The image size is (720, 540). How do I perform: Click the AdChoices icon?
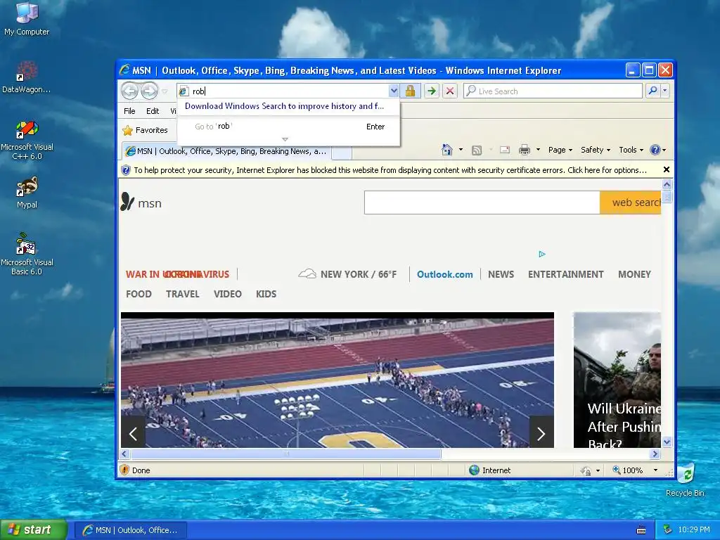542,254
